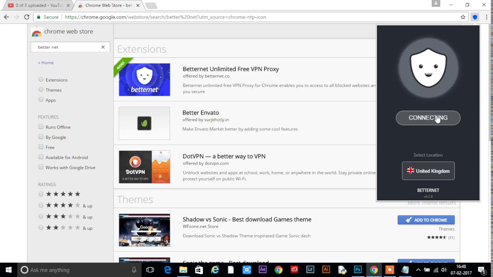Open Betternet Unlimited Free VPN Proxy title
493x277 pixels.
pos(231,69)
